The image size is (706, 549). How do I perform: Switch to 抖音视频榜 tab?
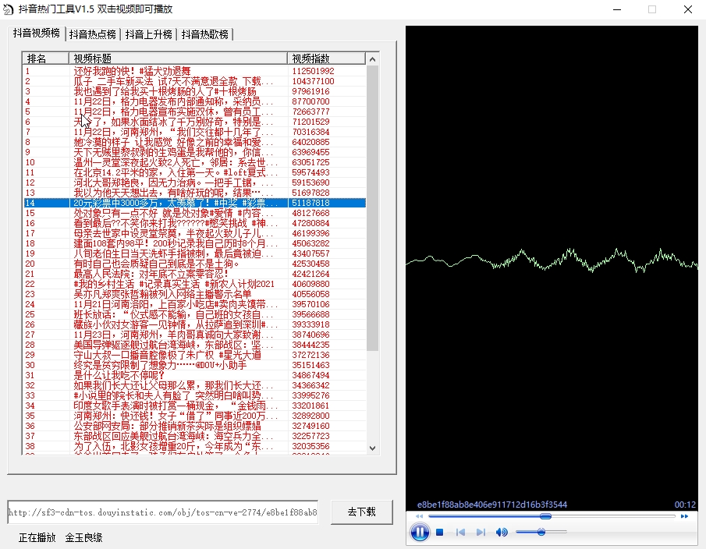[37, 34]
